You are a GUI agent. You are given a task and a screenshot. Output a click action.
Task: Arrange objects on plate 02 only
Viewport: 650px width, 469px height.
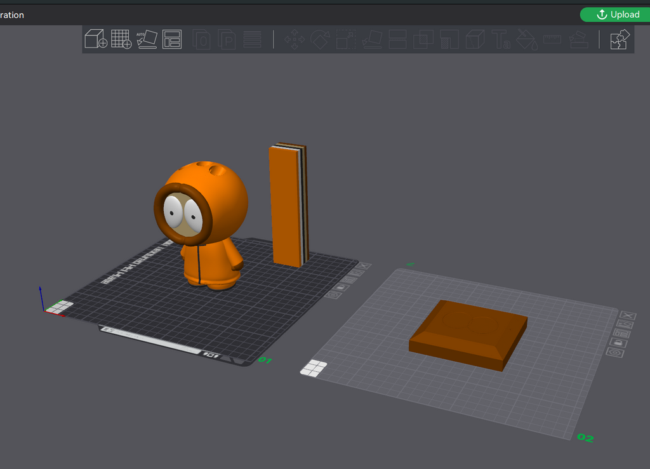[x=621, y=334]
